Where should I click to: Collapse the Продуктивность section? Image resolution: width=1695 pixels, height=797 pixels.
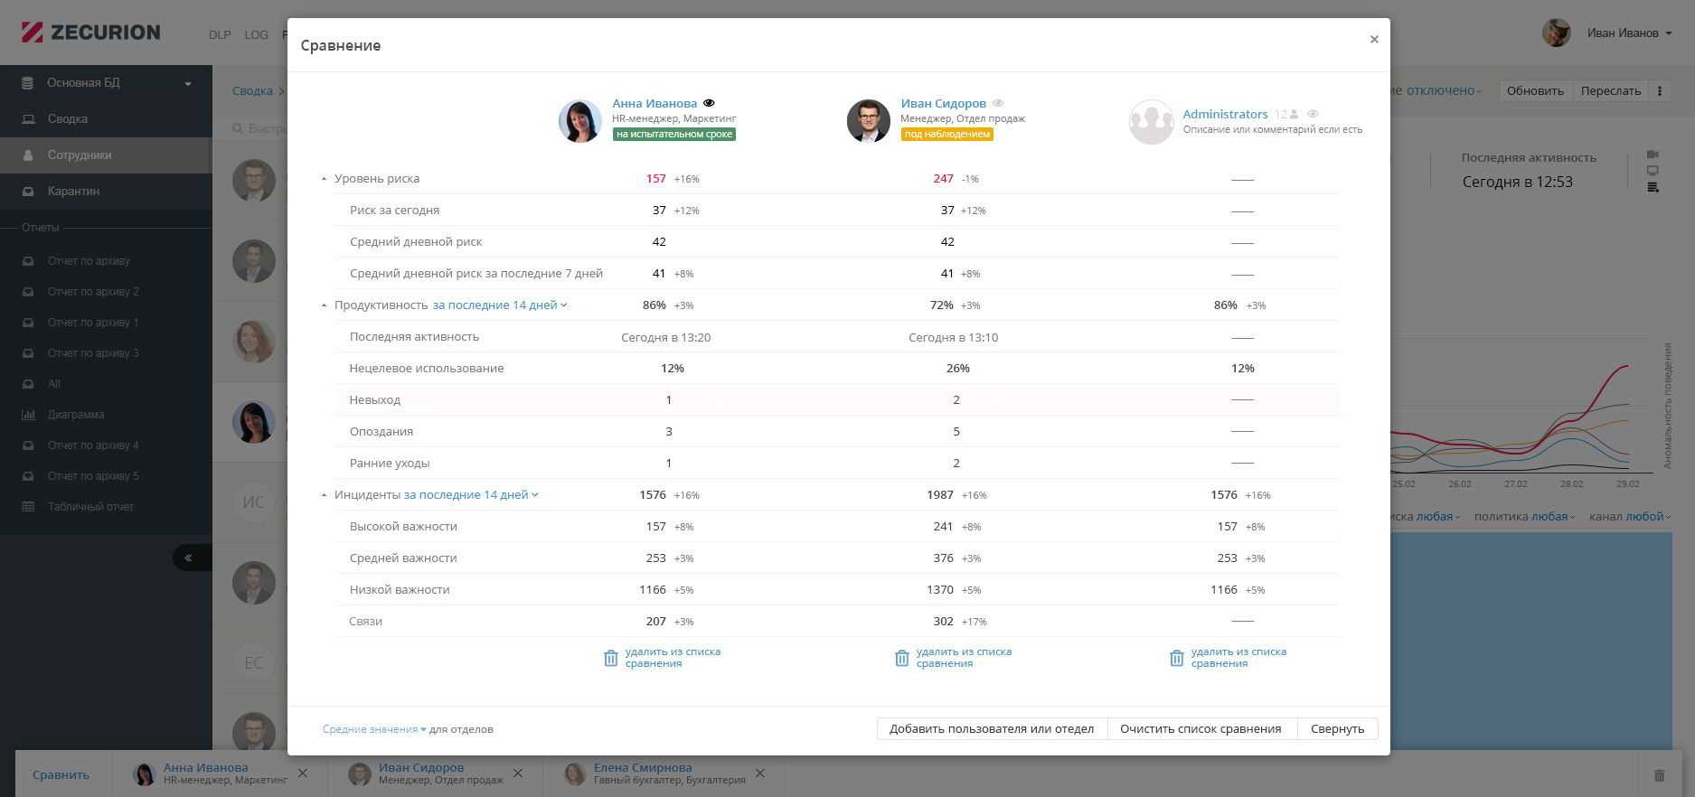coord(324,305)
